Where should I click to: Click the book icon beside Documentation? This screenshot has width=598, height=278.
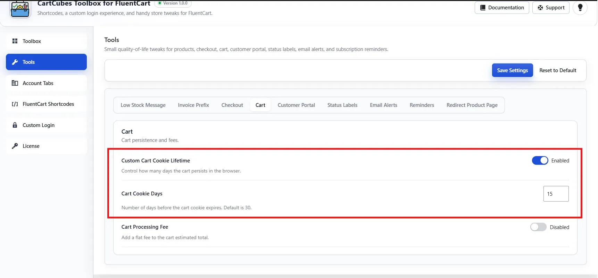pyautogui.click(x=483, y=8)
